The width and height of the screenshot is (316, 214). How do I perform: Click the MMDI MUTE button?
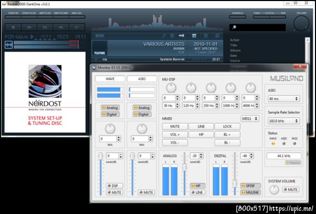175,127
